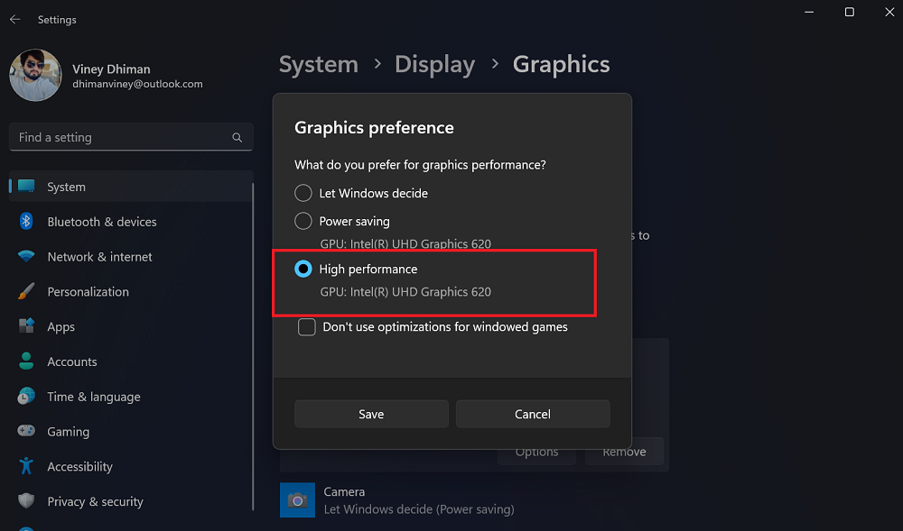Open Accounts settings category
903x531 pixels.
pyautogui.click(x=131, y=362)
